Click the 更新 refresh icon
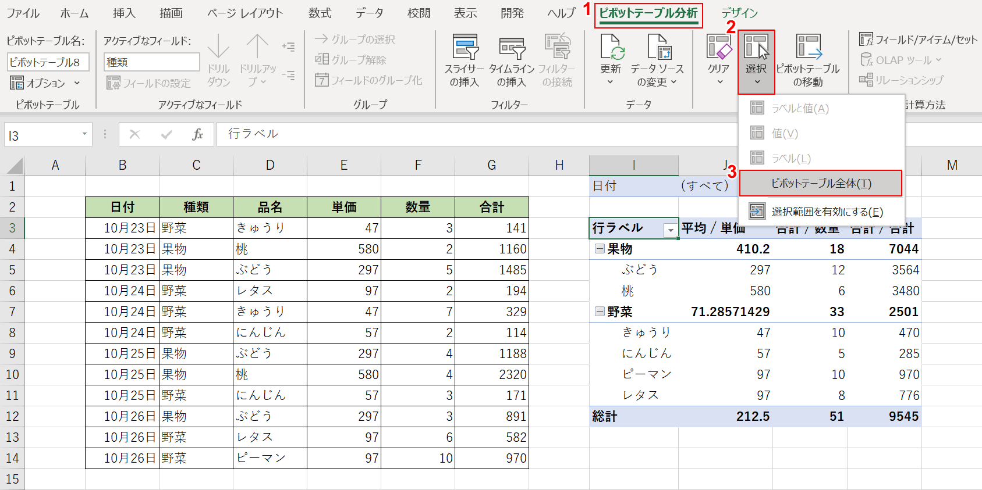The width and height of the screenshot is (982, 490). [x=611, y=47]
